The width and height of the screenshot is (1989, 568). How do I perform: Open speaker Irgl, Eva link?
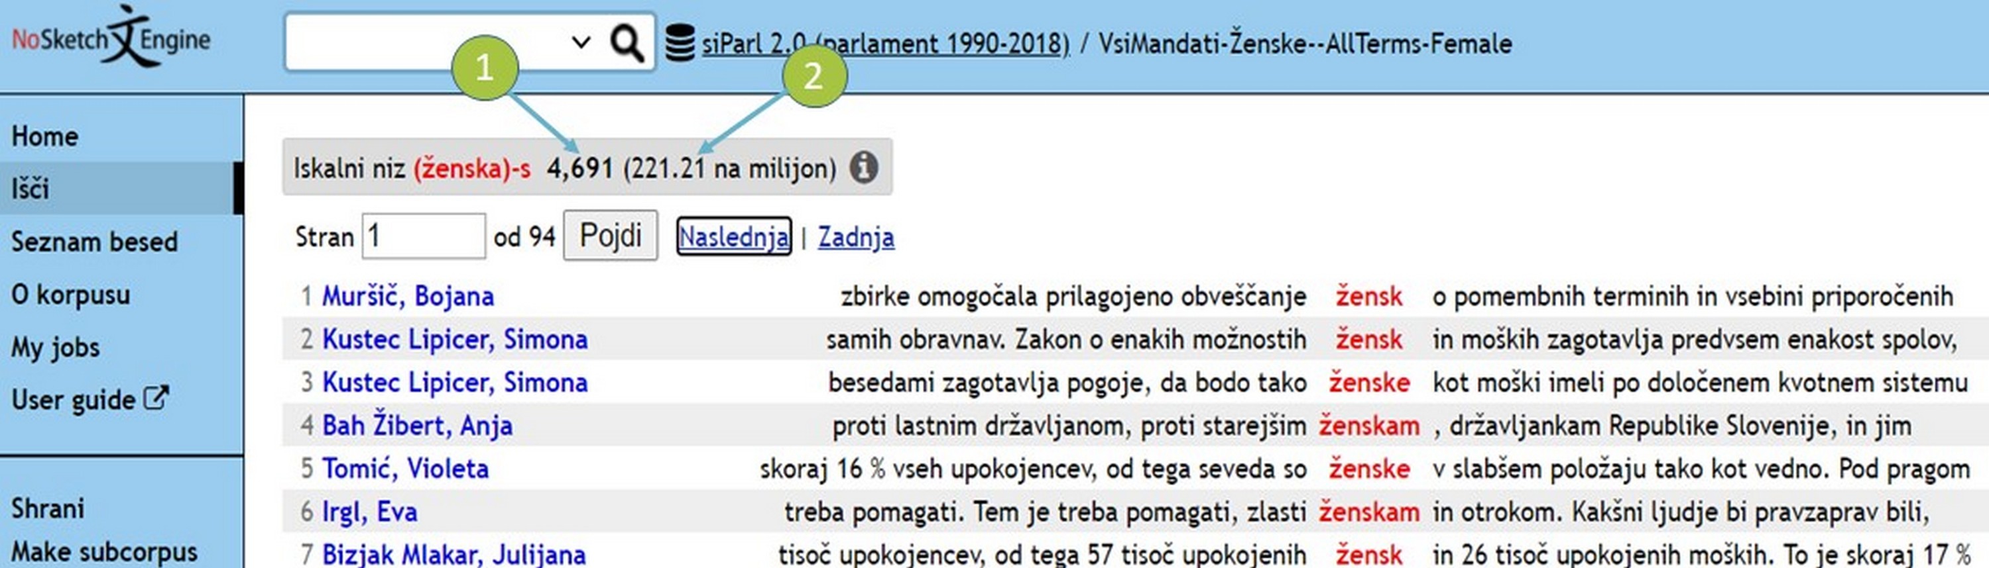click(370, 512)
